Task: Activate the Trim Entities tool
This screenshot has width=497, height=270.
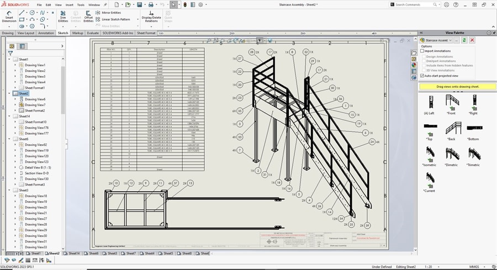Action: click(63, 15)
